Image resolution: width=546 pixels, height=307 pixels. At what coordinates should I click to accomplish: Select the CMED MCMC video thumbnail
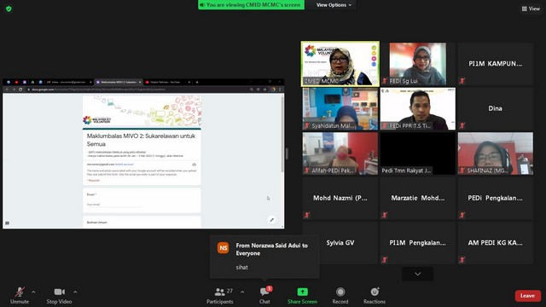coord(340,64)
